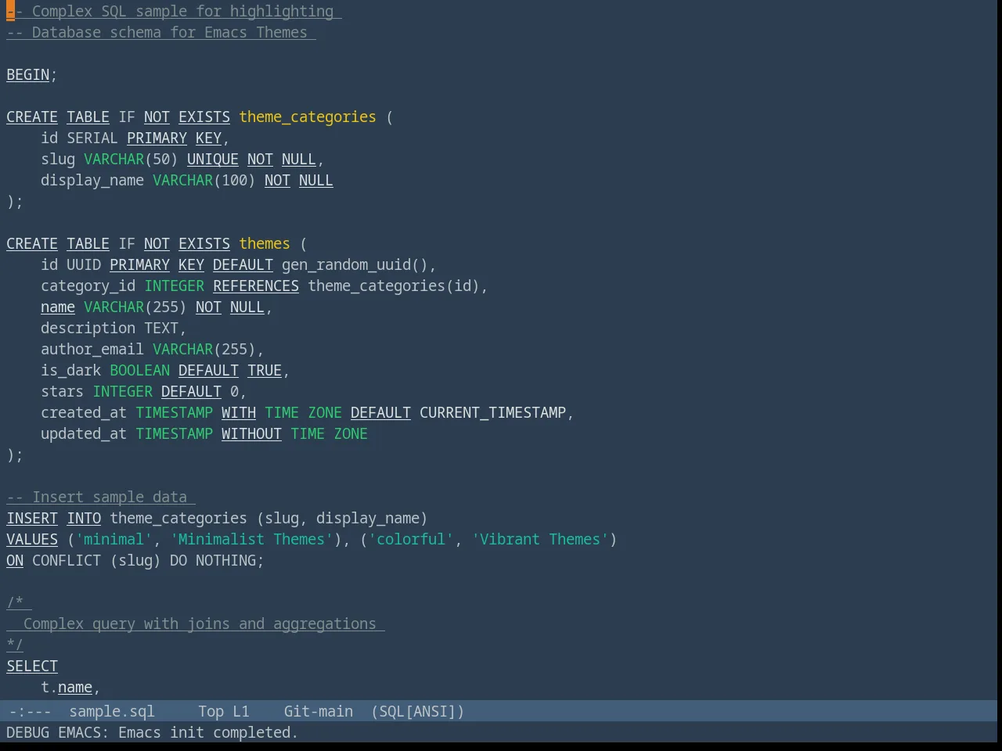Click t.name in the select list
This screenshot has height=751, width=1002.
(67, 688)
